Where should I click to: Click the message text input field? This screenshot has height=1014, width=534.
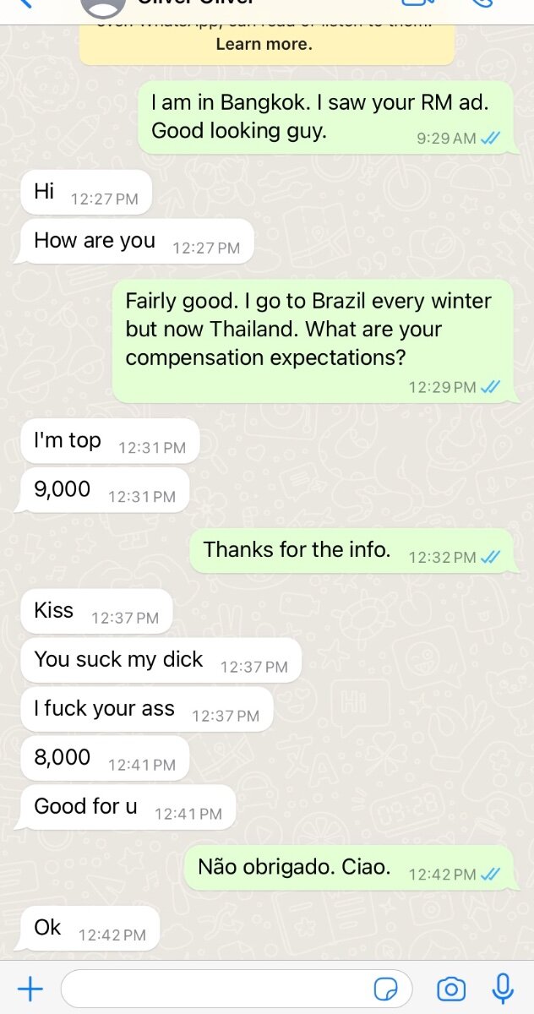click(x=237, y=989)
